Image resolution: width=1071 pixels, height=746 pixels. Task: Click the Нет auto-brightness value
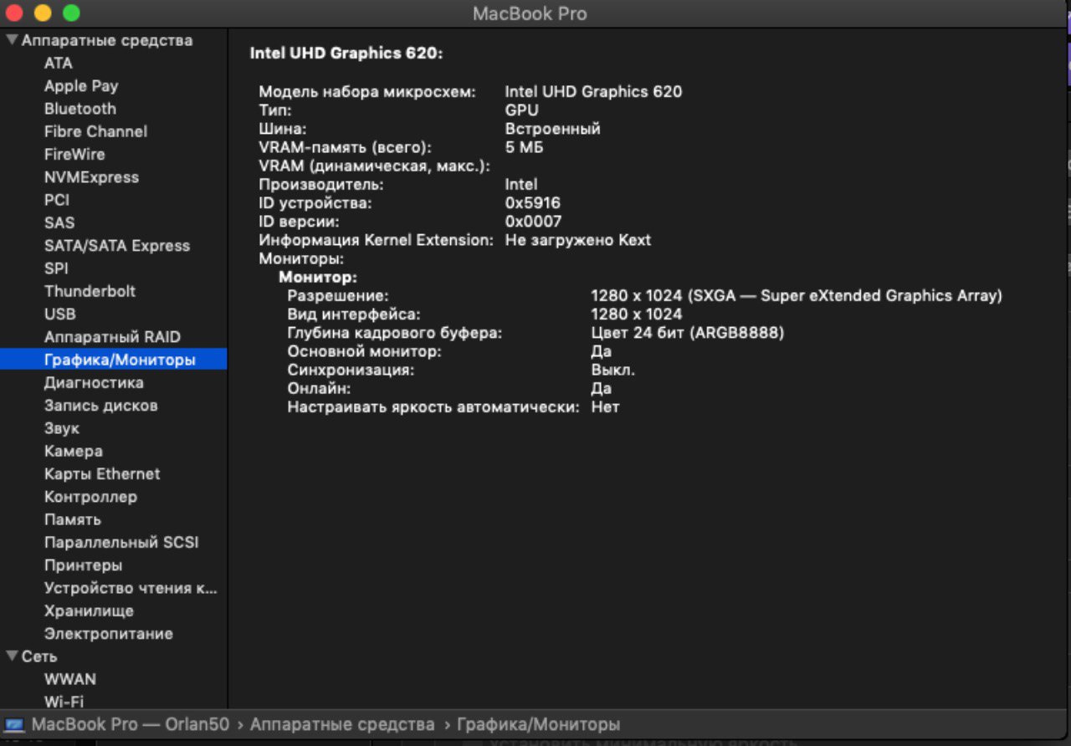click(606, 407)
